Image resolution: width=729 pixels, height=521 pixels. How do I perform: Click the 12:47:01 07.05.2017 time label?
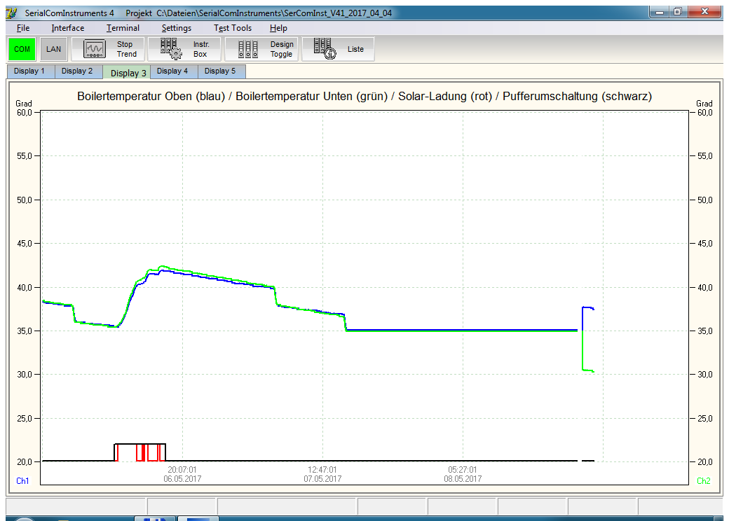pos(322,474)
